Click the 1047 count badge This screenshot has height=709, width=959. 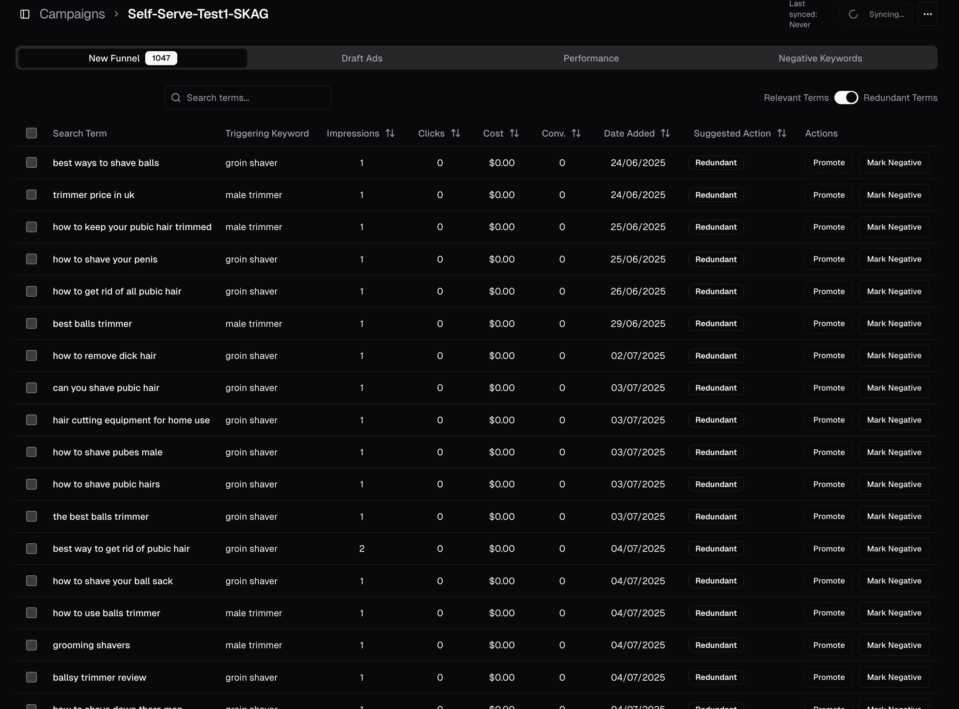[161, 58]
